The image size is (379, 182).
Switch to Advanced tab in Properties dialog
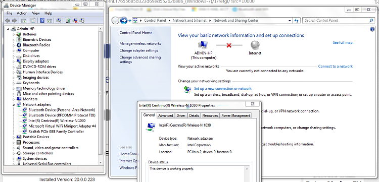[x=166, y=116]
